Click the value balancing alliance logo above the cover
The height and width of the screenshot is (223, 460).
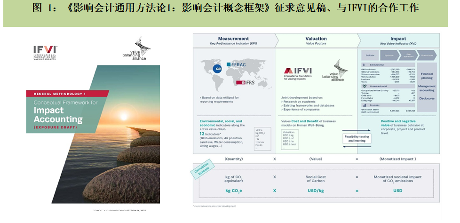click(x=136, y=48)
